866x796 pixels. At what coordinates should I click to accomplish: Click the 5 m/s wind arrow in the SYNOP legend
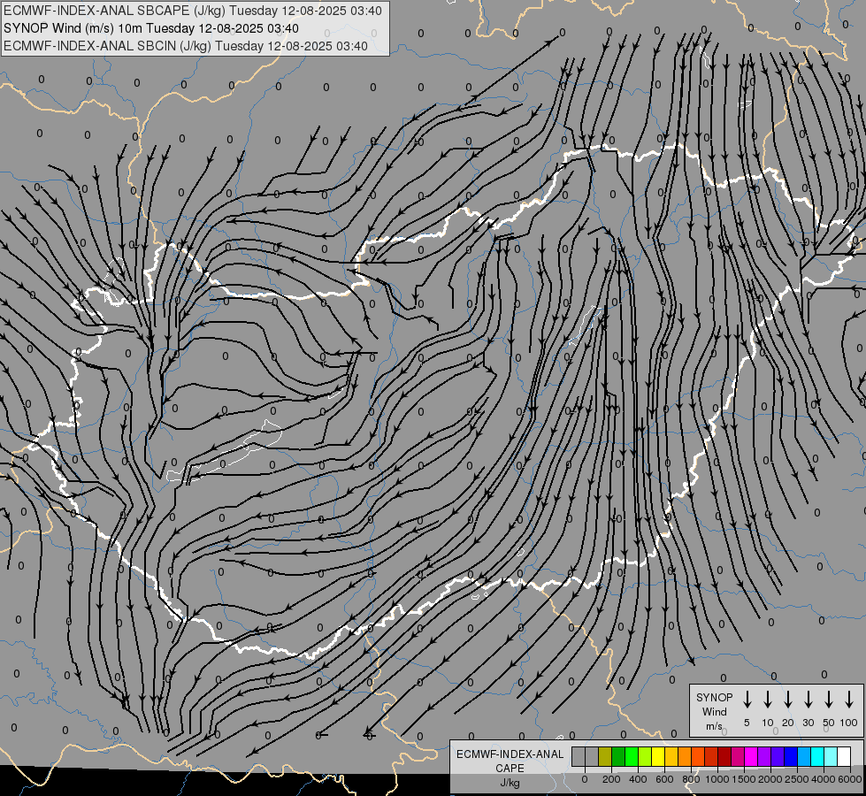pos(747,700)
